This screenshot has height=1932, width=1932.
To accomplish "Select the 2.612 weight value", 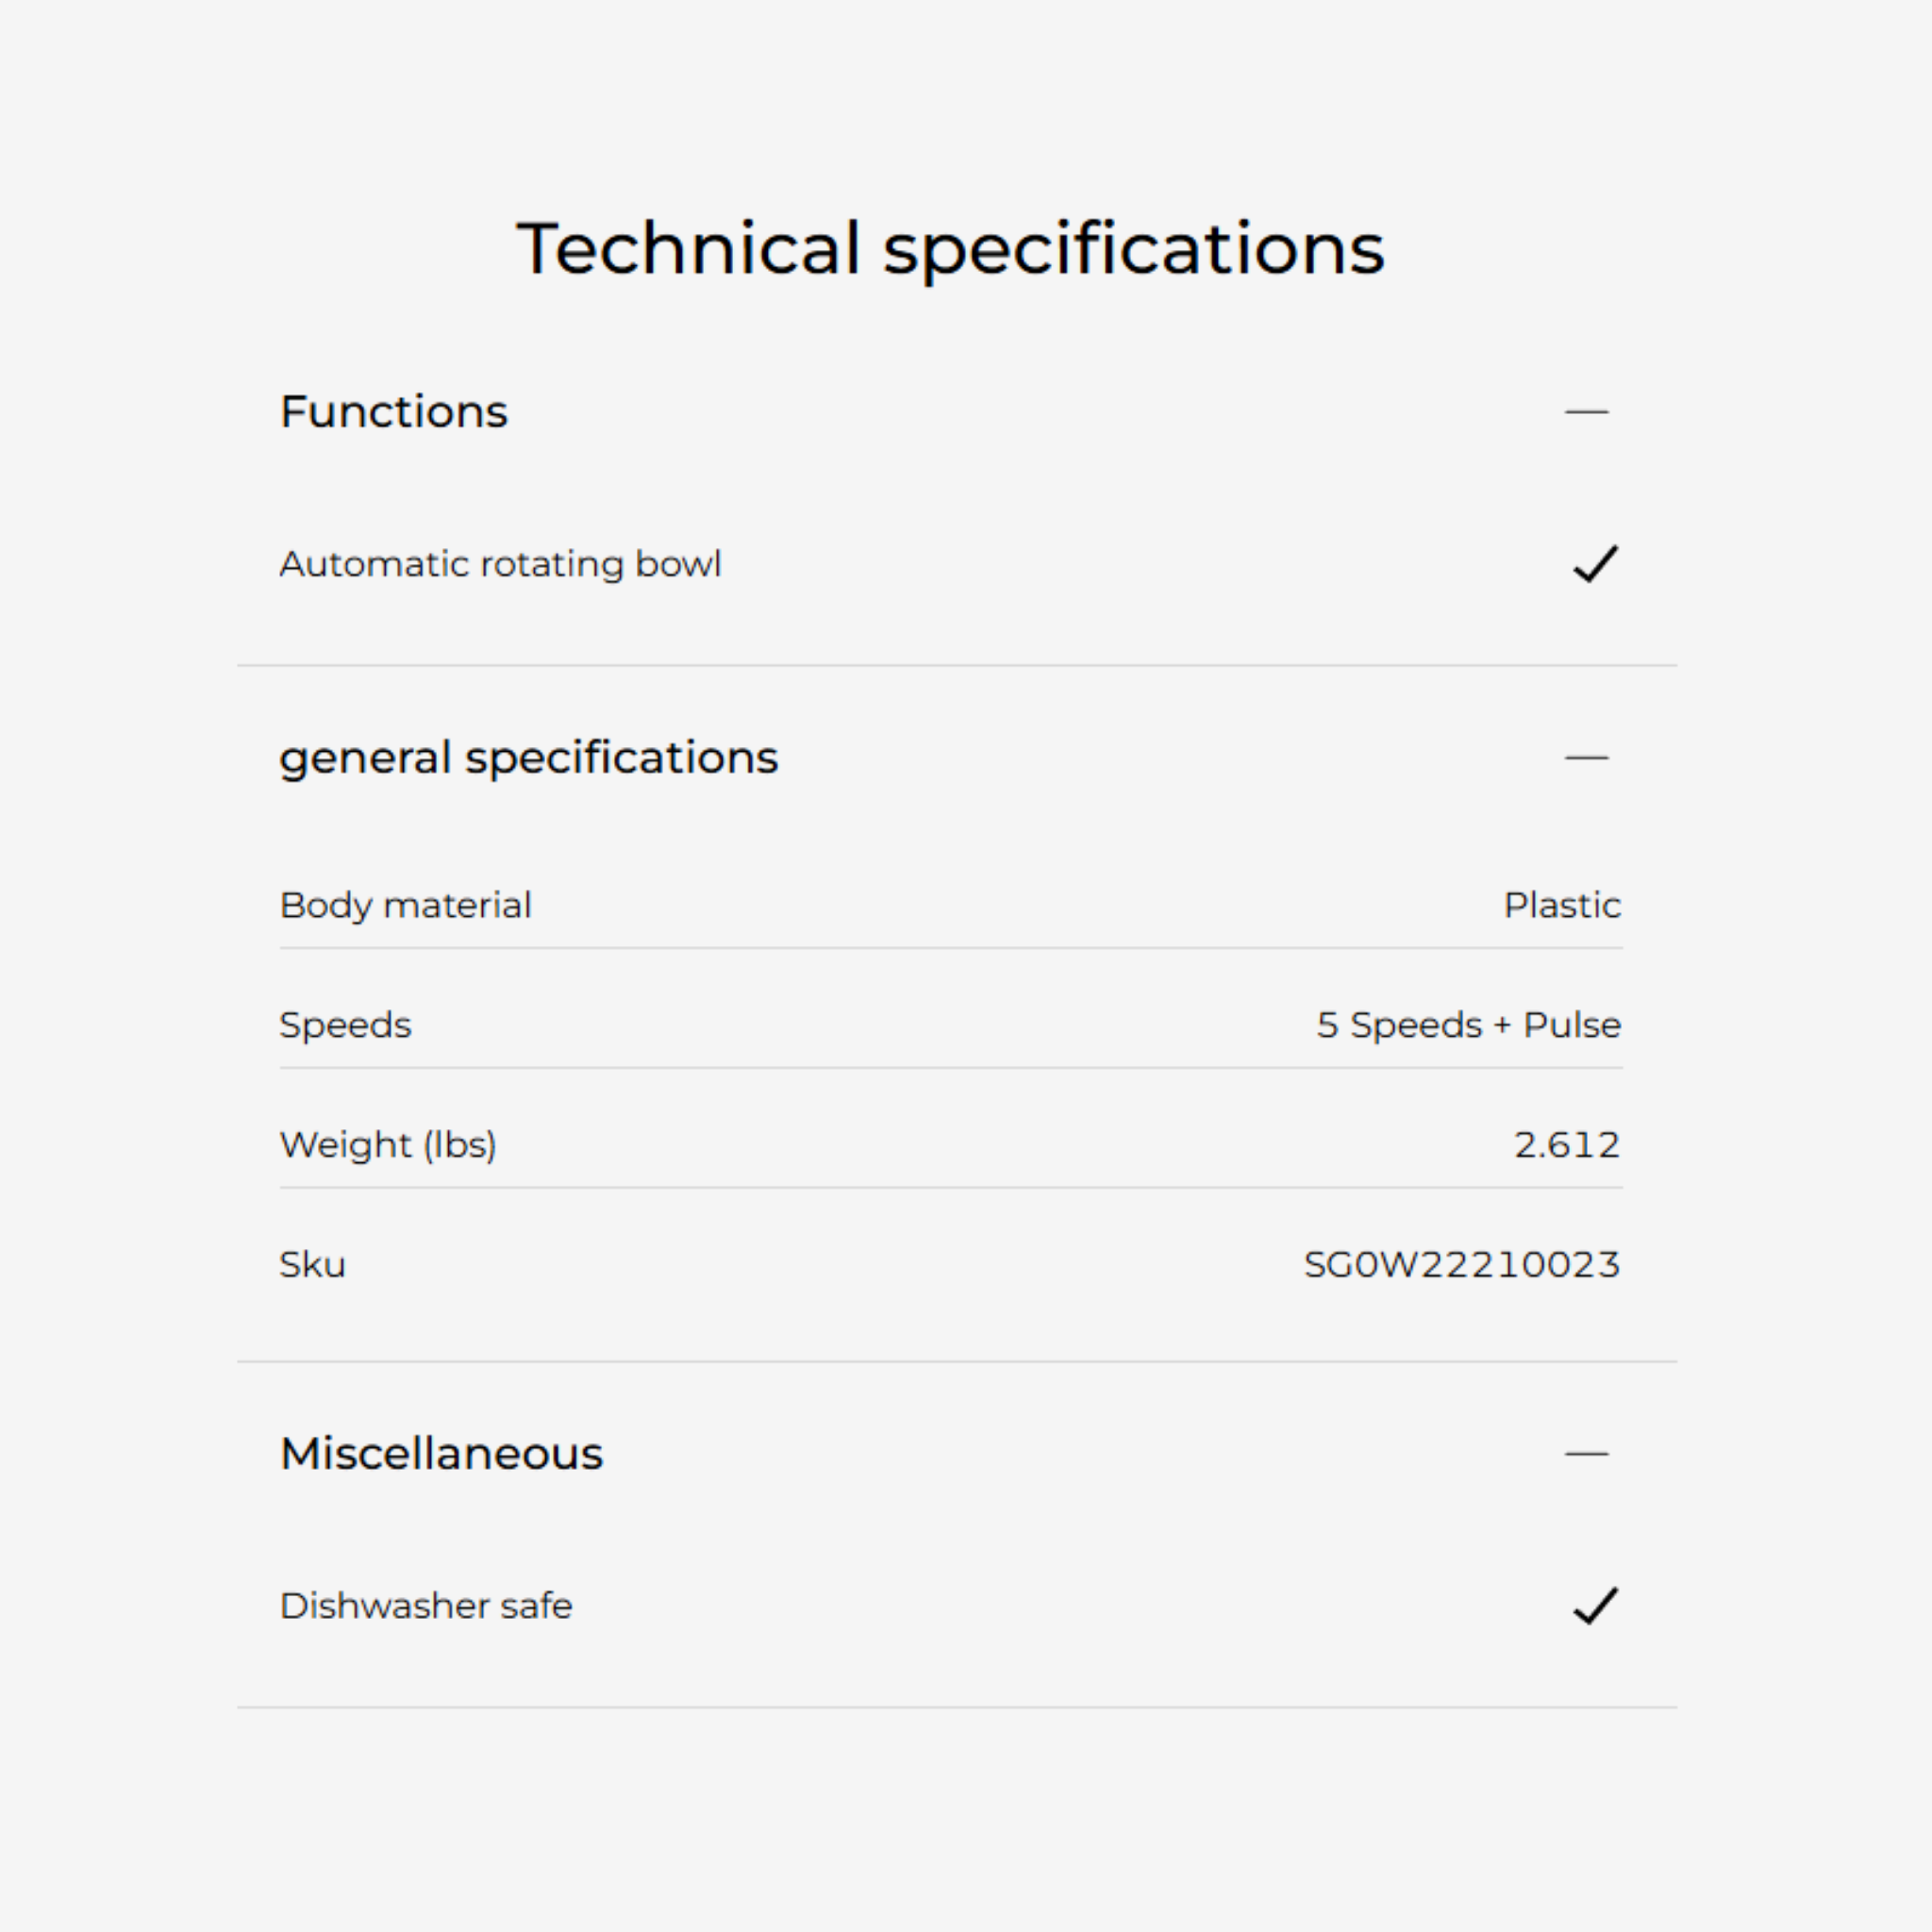I will click(1566, 1145).
